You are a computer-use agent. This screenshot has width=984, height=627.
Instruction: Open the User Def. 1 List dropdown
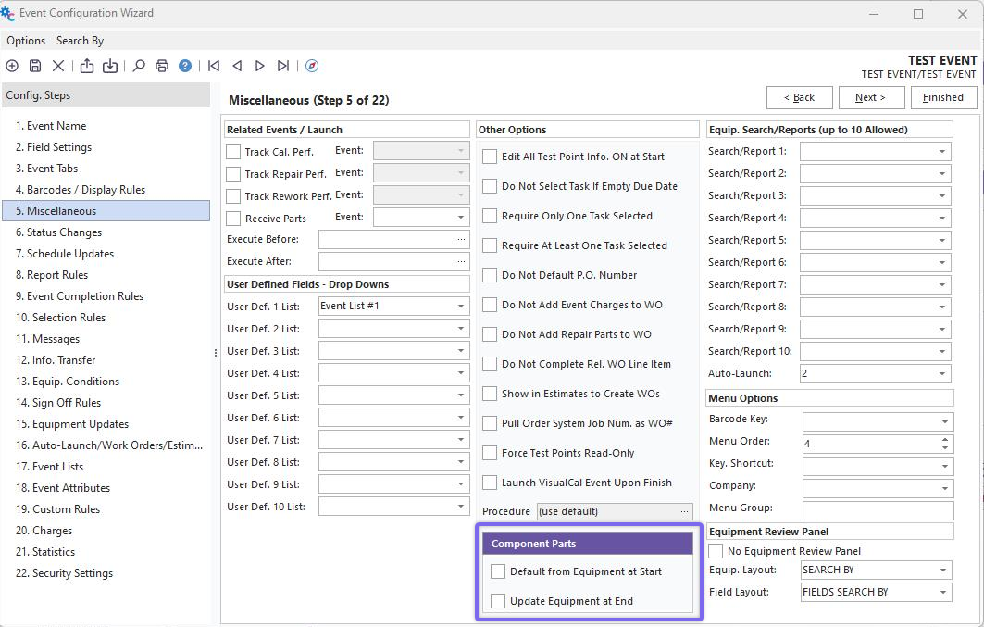461,307
